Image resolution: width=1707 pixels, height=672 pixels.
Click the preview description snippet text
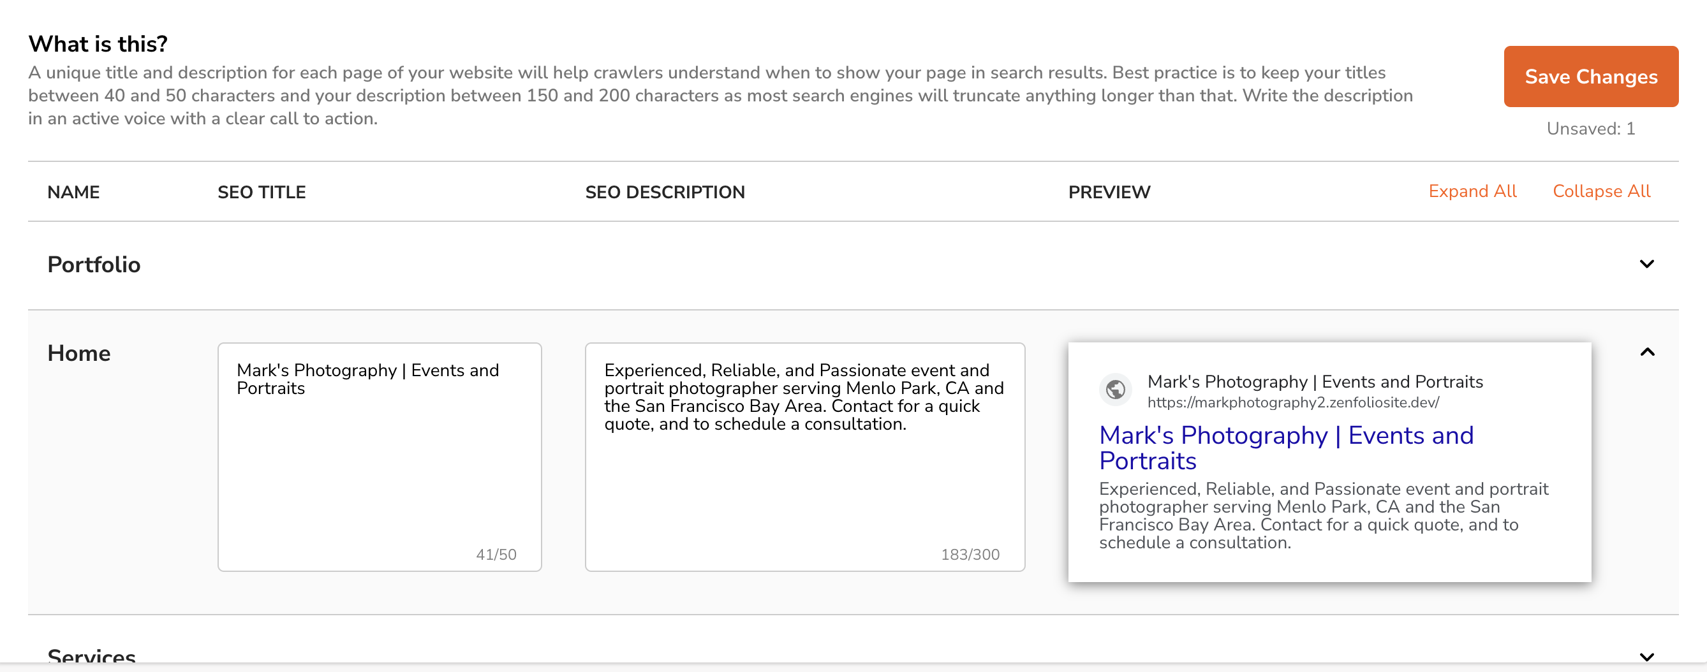[1324, 516]
